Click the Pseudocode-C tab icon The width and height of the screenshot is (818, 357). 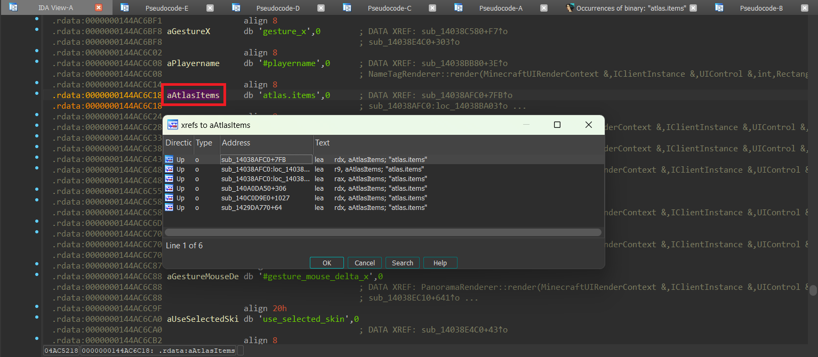(x=347, y=8)
